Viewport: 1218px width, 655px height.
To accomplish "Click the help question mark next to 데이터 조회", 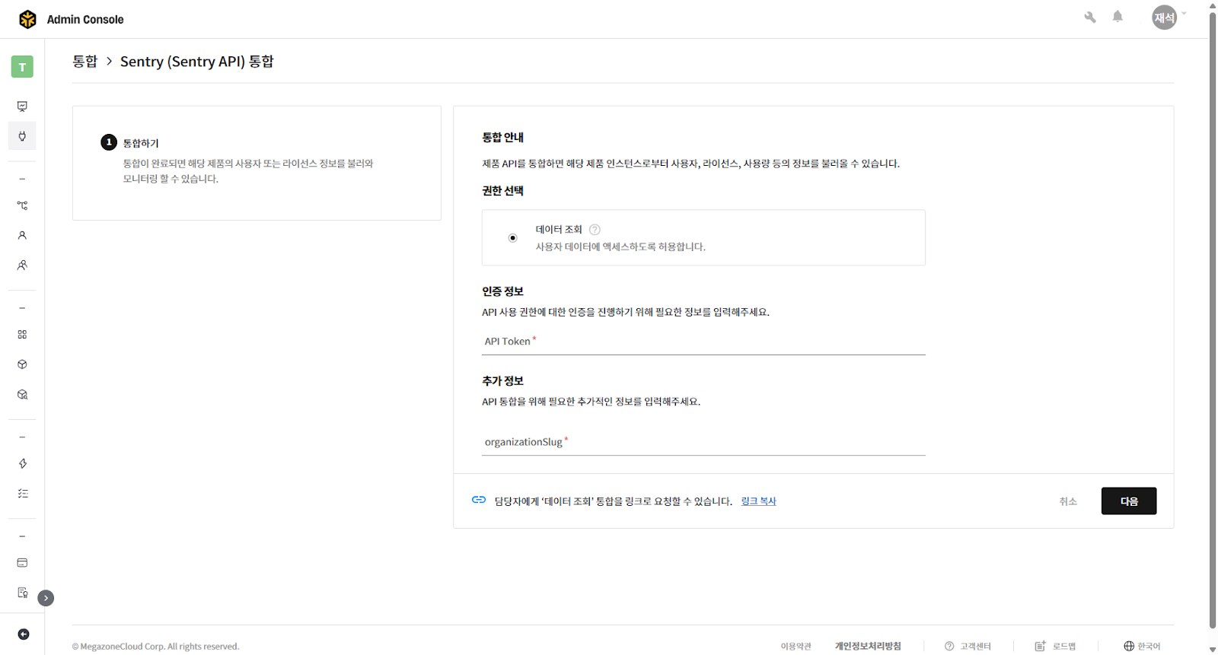I will coord(595,230).
